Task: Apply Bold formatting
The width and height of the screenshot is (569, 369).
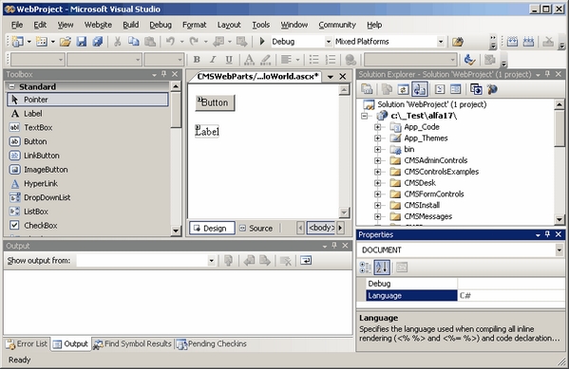Action: click(x=197, y=60)
